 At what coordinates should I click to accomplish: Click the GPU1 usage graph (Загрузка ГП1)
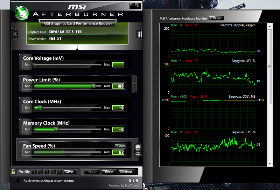[213, 150]
